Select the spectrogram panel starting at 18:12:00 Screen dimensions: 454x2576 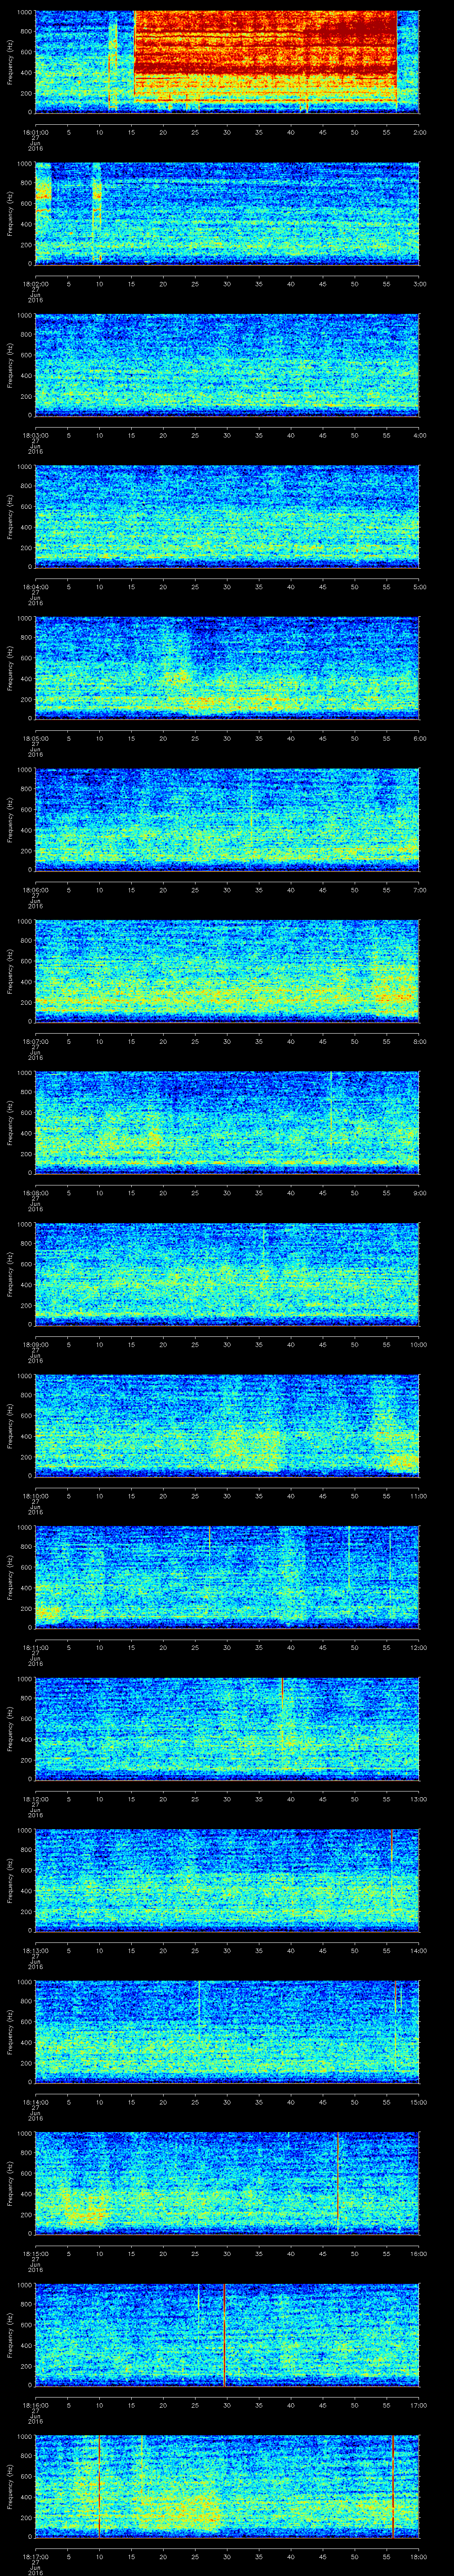(x=227, y=1728)
